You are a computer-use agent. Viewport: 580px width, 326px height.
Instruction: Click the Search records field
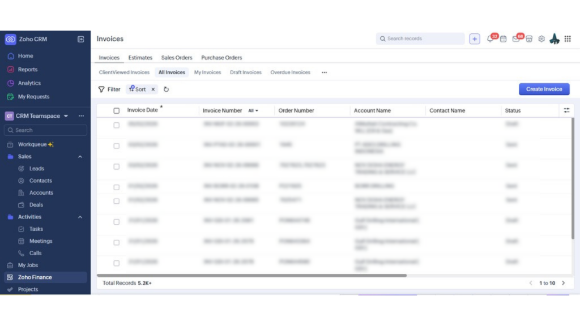[422, 38]
